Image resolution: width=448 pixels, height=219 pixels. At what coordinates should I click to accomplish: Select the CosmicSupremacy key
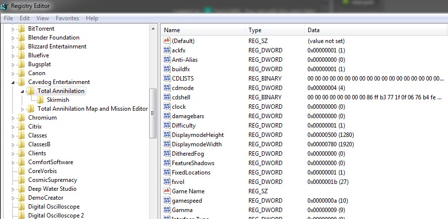pyautogui.click(x=52, y=180)
